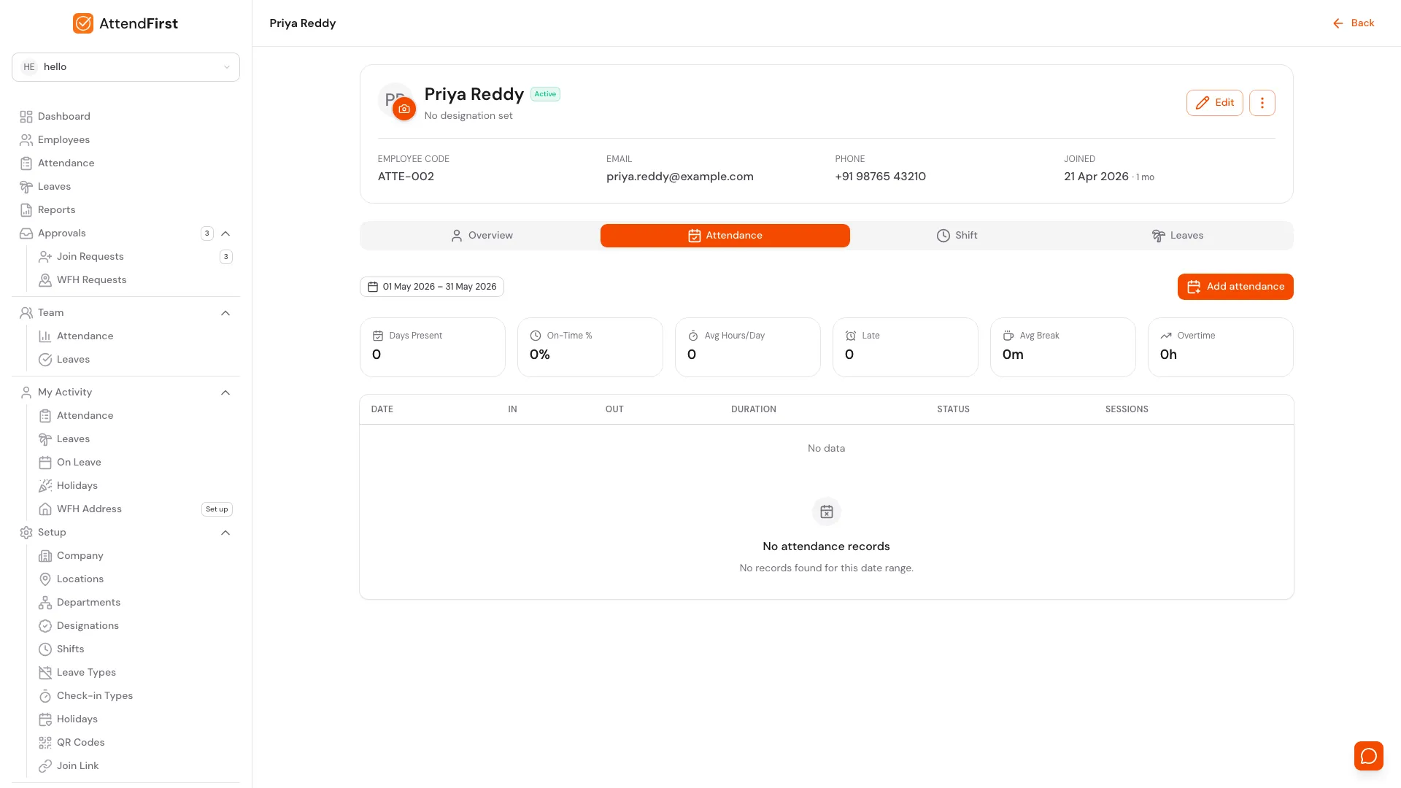Select the Attendance tab
The width and height of the screenshot is (1401, 788).
tap(725, 236)
